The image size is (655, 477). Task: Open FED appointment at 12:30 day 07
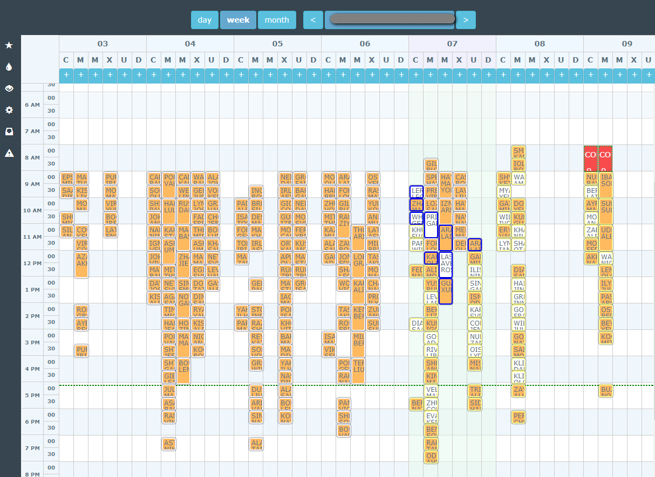click(417, 271)
